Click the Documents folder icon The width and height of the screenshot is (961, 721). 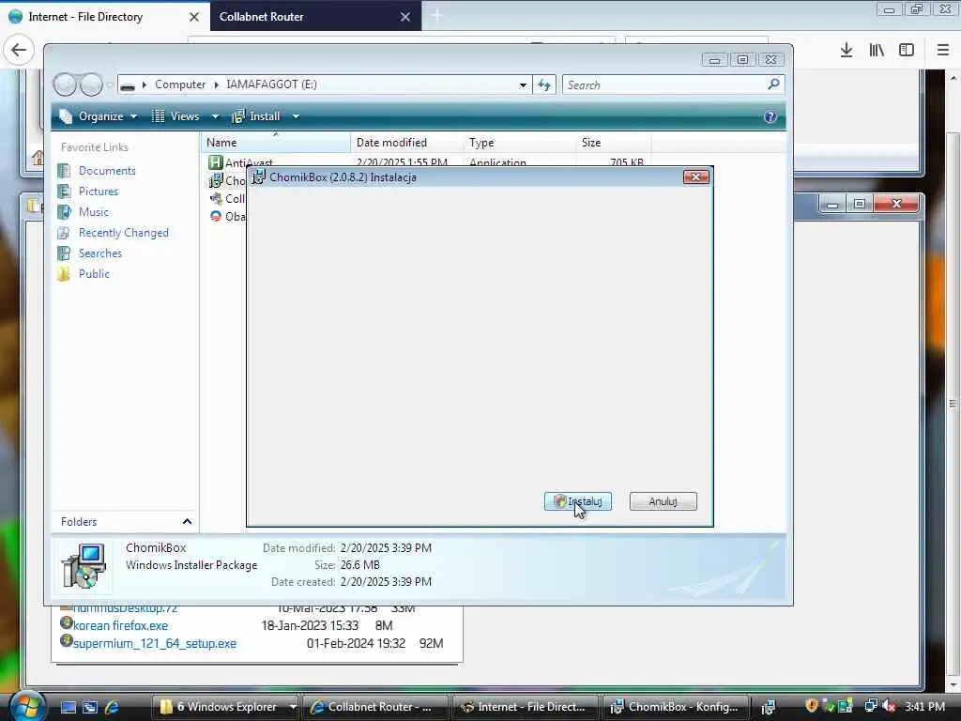click(64, 171)
